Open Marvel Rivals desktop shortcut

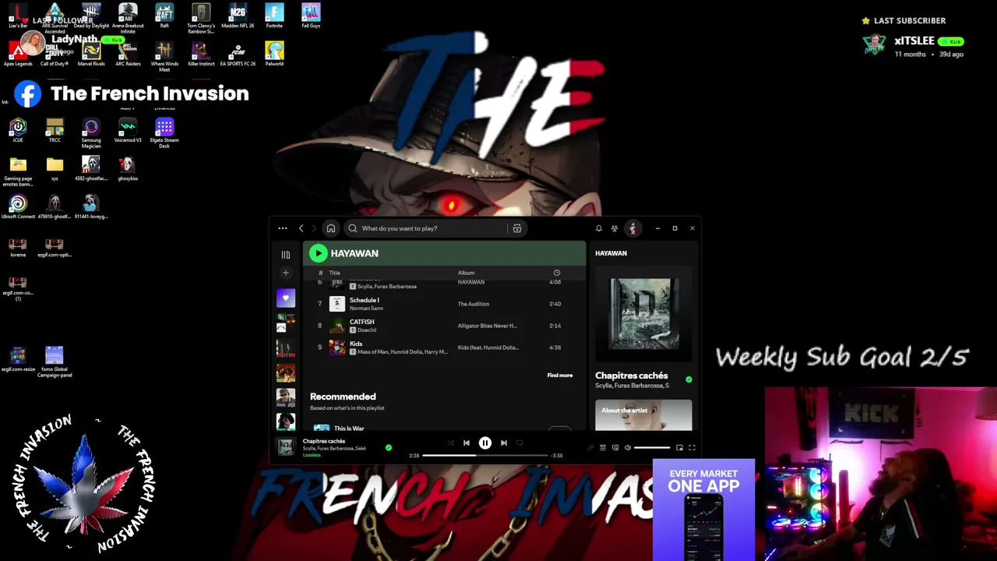tap(91, 54)
